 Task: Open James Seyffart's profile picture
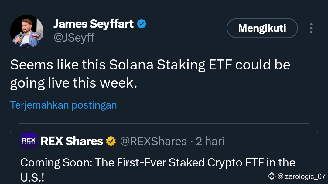[x=27, y=32]
